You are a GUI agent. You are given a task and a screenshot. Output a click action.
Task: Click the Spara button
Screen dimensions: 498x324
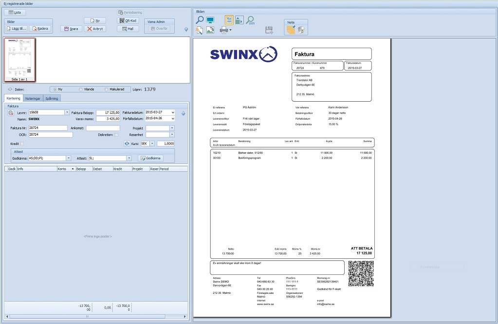[x=72, y=29]
